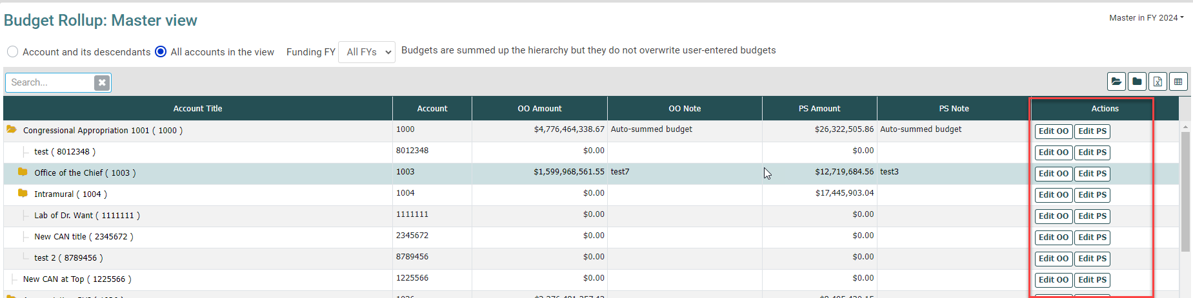Expand the Office of the Chief folder
The height and width of the screenshot is (298, 1193).
[x=23, y=172]
